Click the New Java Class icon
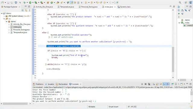 [x=52, y=3]
